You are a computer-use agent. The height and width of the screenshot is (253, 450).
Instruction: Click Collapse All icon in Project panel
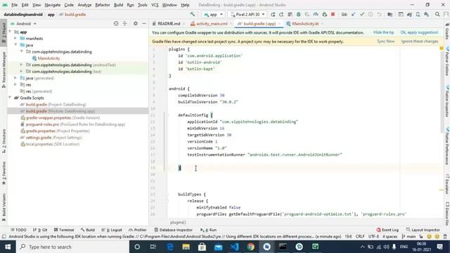125,23
